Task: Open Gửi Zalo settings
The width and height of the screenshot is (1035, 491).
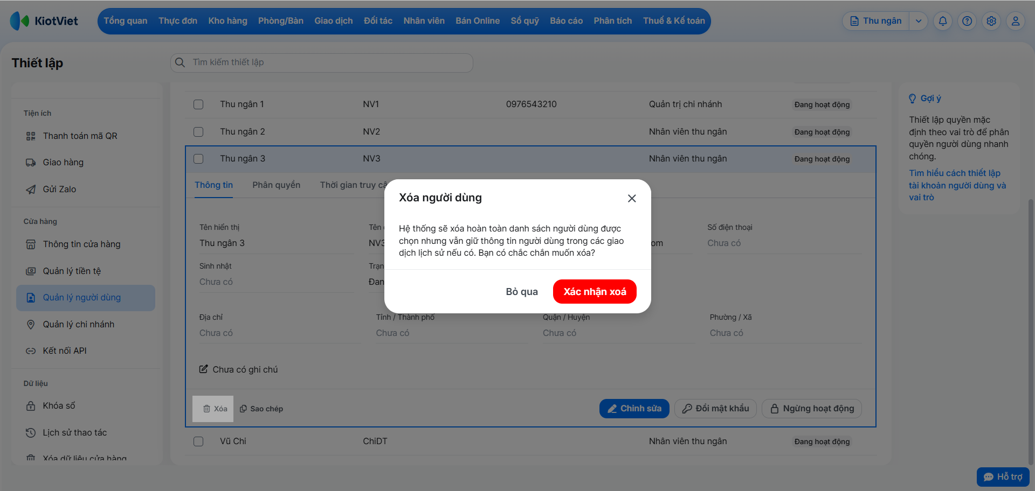Action: [x=59, y=190]
